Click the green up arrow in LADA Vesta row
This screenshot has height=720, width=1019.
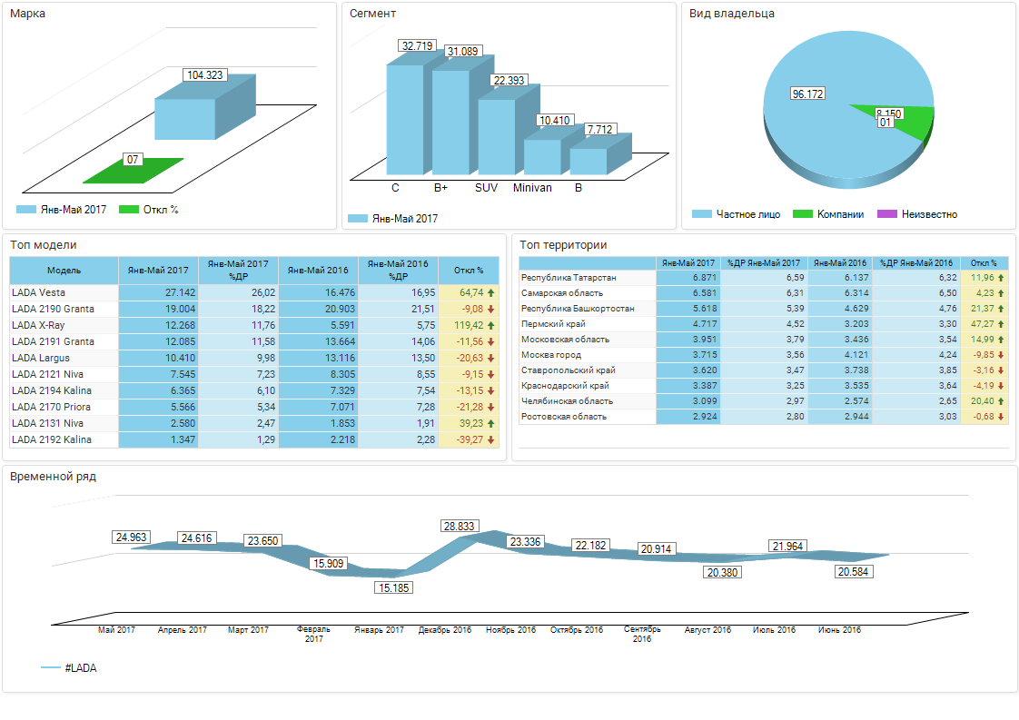coord(490,293)
